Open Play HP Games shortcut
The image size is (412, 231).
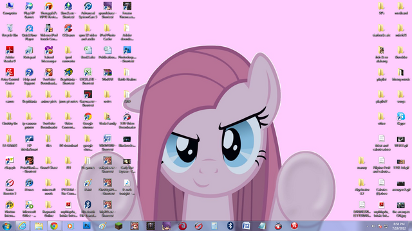click(29, 10)
